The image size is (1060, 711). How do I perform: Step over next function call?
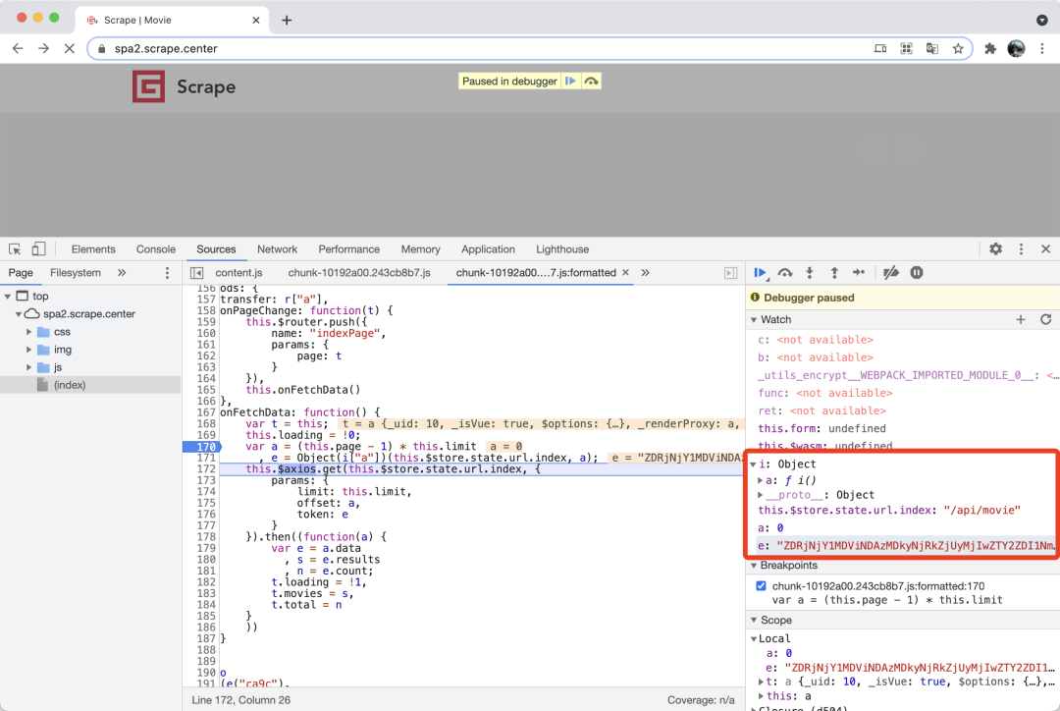point(785,273)
